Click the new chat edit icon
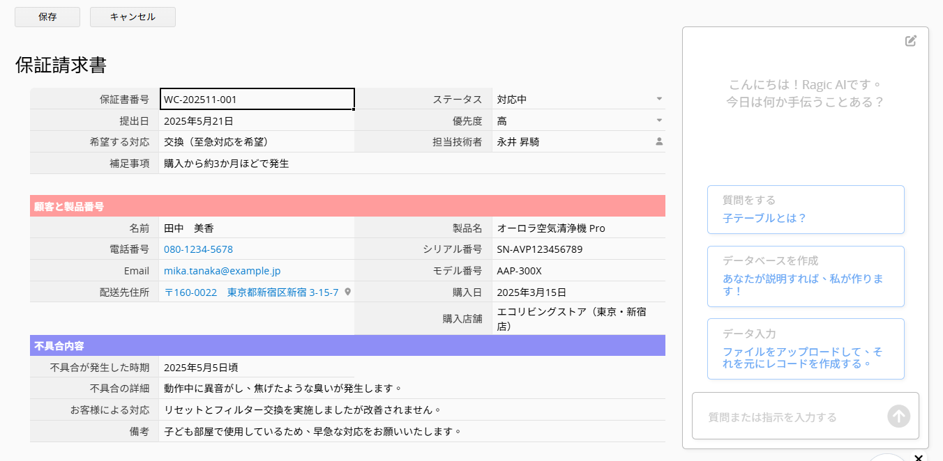 [910, 41]
